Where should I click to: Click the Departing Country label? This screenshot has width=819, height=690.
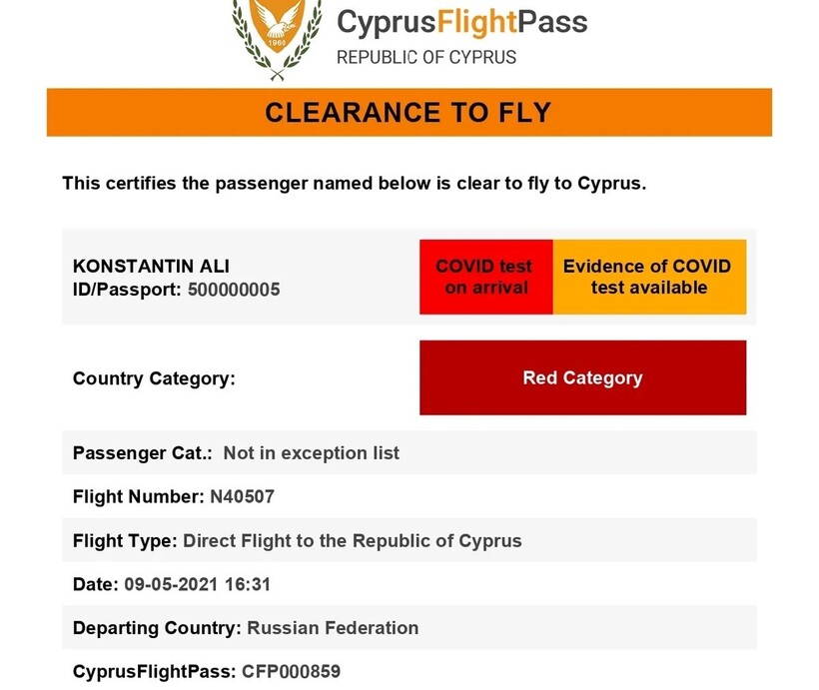click(157, 628)
